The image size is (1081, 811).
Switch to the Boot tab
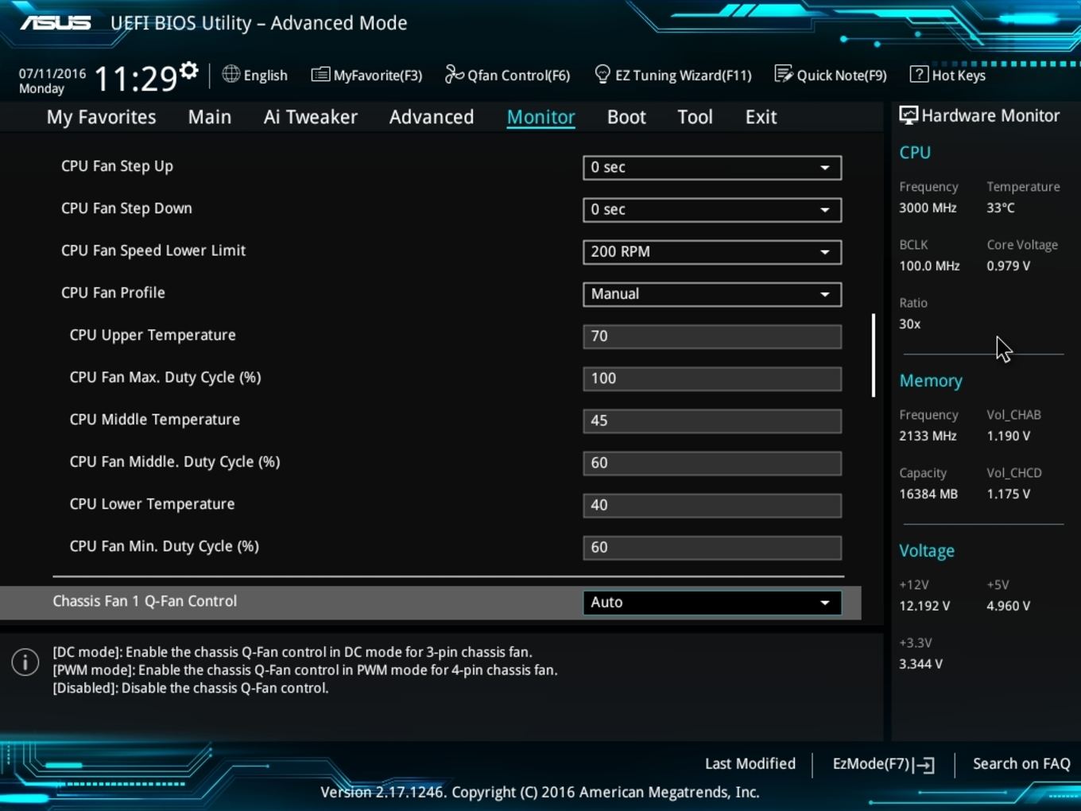[626, 117]
